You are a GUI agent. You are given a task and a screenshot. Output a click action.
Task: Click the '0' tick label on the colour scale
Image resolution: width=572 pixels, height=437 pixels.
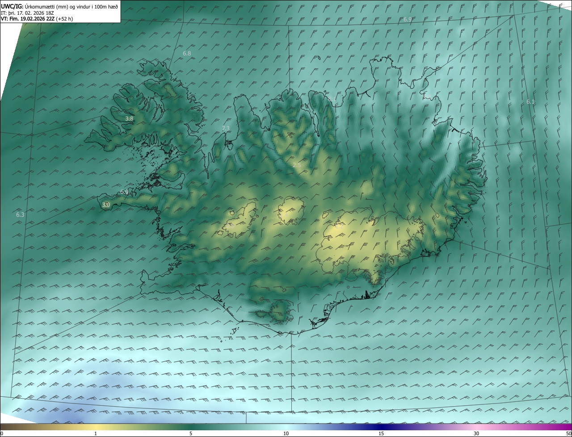1,434
